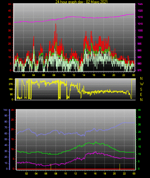Click the 50 label on wind speed axis
The height and width of the screenshot is (178, 150).
click(x=10, y=4)
